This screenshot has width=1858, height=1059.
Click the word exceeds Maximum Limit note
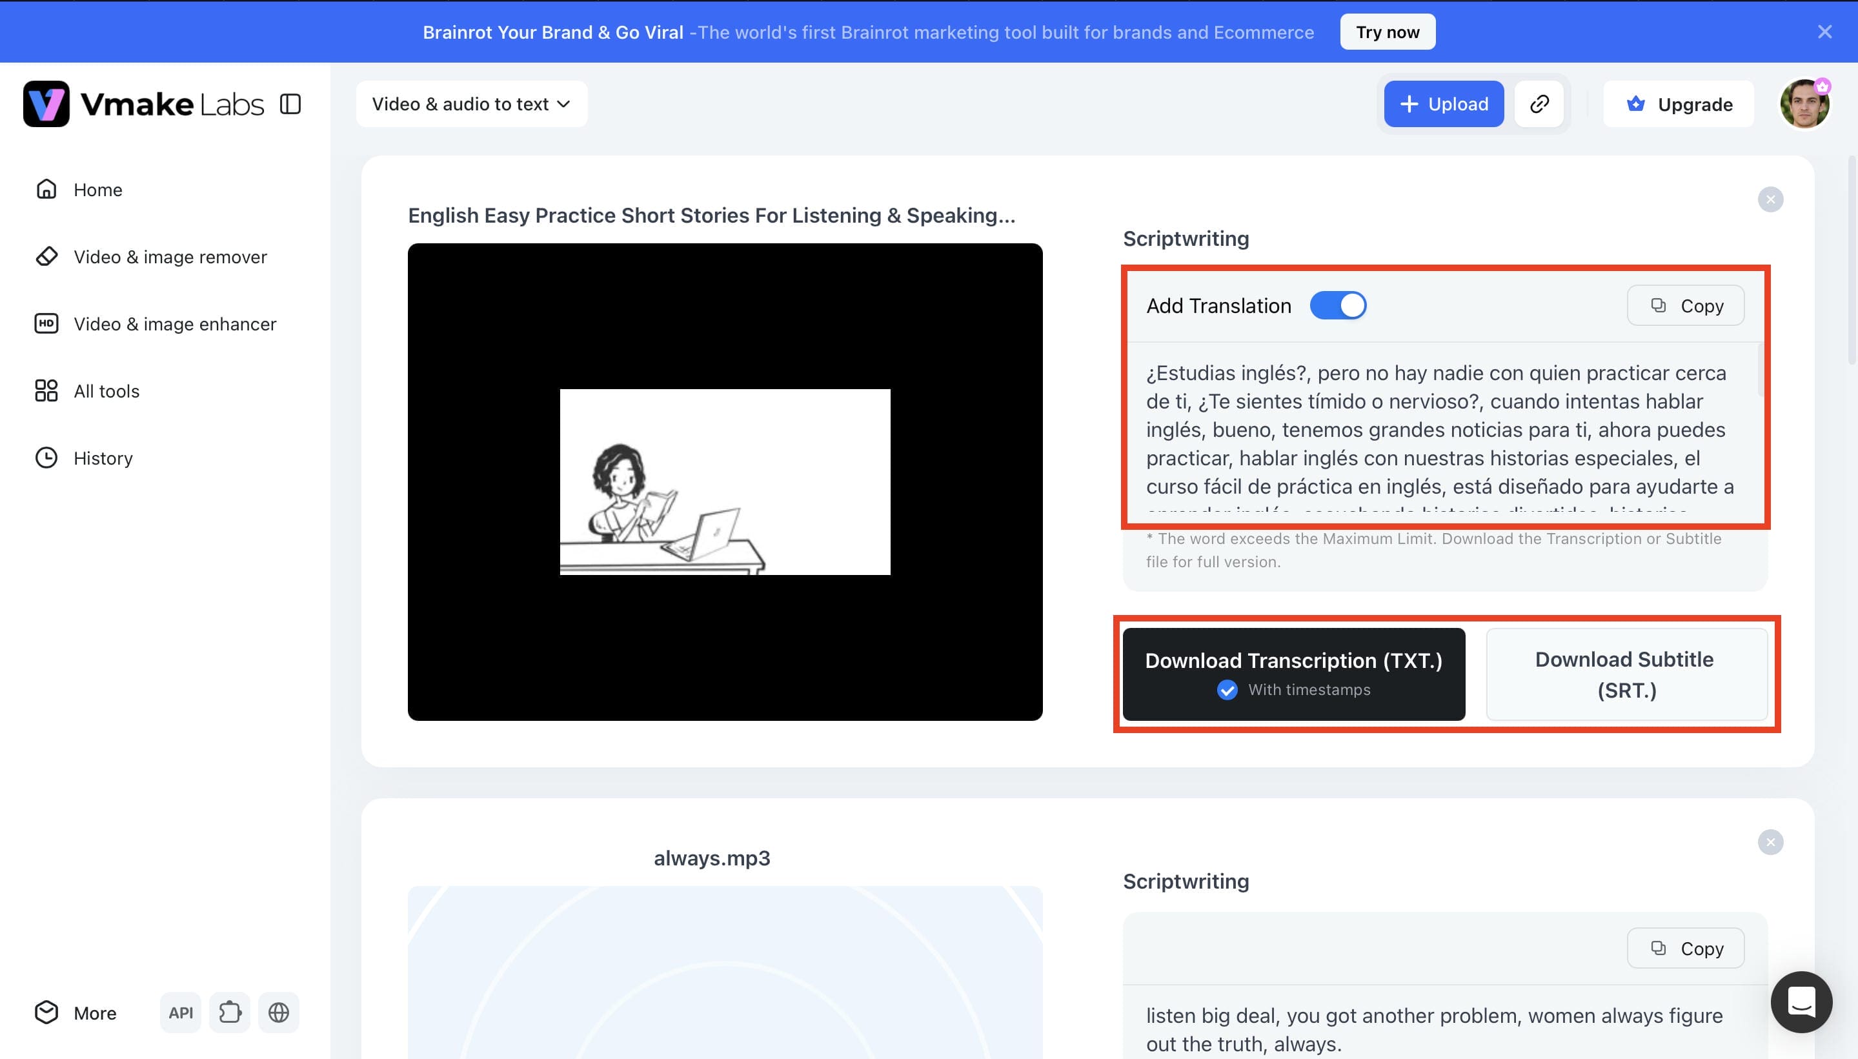[x=1434, y=550]
